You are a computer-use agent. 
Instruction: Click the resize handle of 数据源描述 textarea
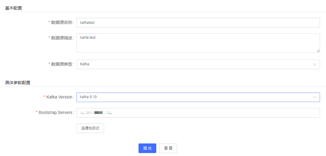(318, 50)
